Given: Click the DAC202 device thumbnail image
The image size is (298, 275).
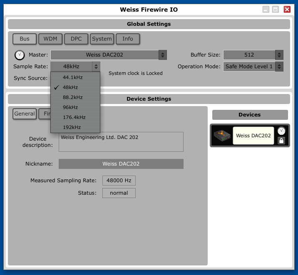Looking at the screenshot, I should [x=222, y=135].
